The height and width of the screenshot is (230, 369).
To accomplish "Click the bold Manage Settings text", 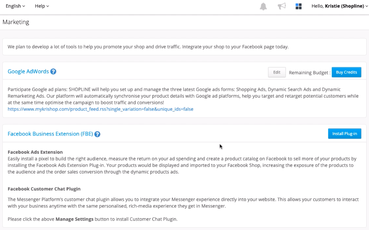I will pyautogui.click(x=75, y=219).
